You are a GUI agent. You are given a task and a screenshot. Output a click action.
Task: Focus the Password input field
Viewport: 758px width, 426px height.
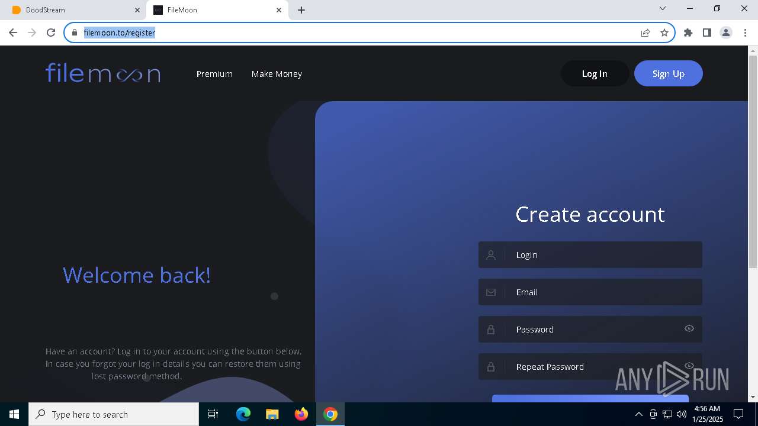point(590,329)
